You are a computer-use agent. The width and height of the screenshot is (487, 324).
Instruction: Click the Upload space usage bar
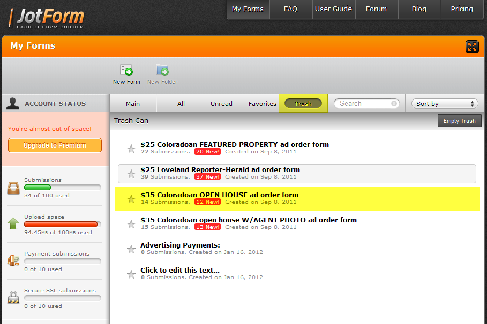point(62,225)
